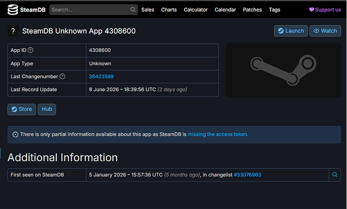Click the SteamDB Unknown App 4308600 title
This screenshot has width=347, height=209.
click(79, 31)
